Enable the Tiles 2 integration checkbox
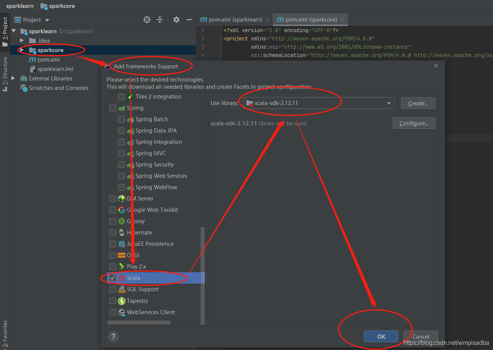This screenshot has width=493, height=350. click(x=121, y=97)
